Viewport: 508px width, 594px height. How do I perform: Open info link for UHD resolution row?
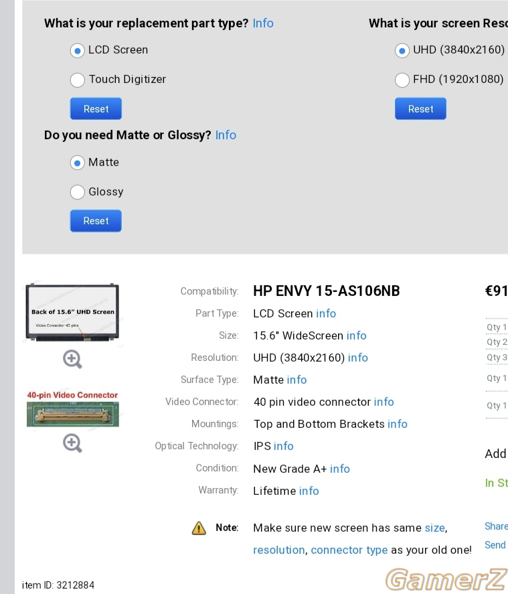(x=357, y=358)
